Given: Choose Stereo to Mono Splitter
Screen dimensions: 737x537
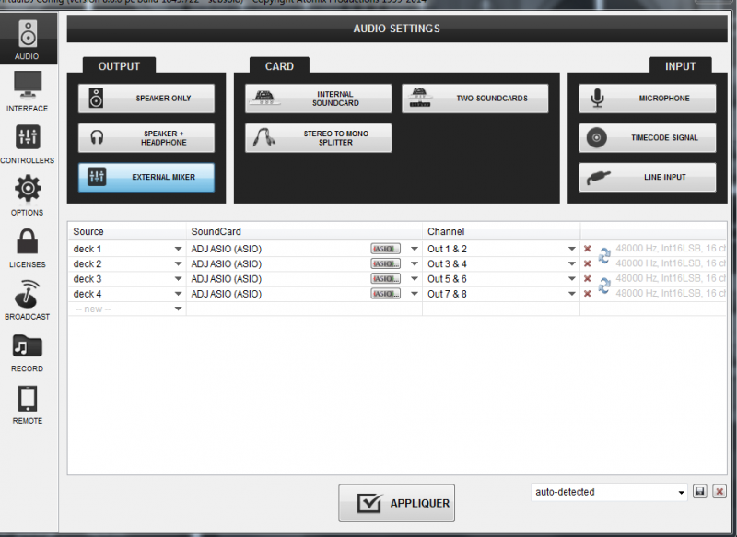Looking at the screenshot, I should tap(318, 137).
